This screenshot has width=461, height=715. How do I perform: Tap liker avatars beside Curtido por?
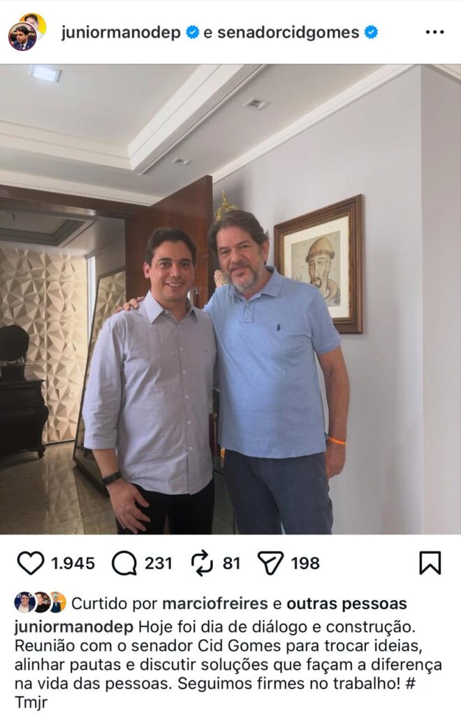coord(40,603)
